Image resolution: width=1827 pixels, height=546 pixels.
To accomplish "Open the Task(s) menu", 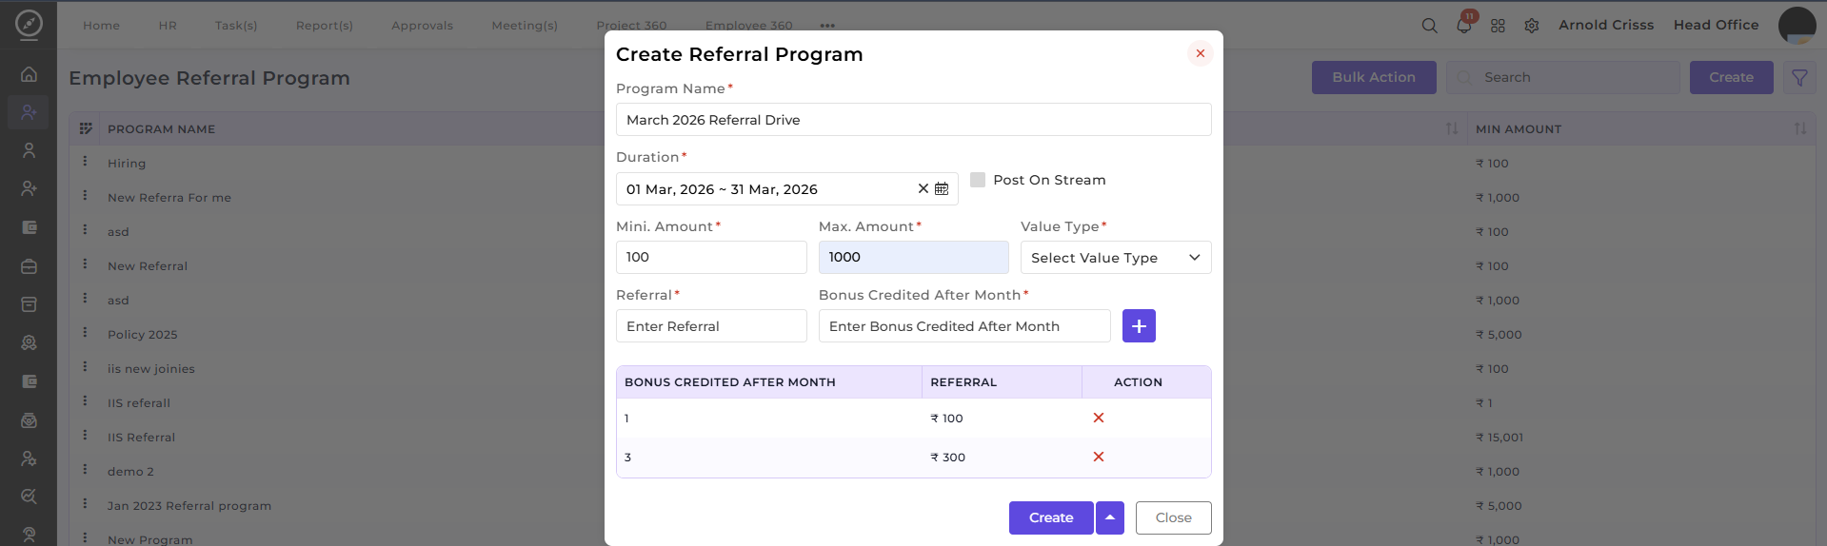I will 236,26.
